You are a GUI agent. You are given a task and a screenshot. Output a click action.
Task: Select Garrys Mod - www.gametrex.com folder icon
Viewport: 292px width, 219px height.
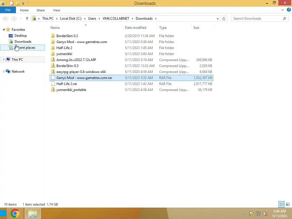tap(53, 42)
